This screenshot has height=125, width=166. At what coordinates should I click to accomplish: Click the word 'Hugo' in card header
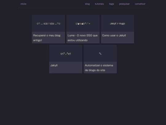point(122,23)
